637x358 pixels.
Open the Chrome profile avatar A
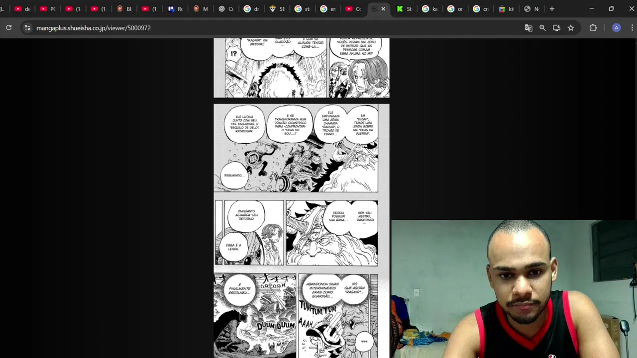[x=616, y=28]
